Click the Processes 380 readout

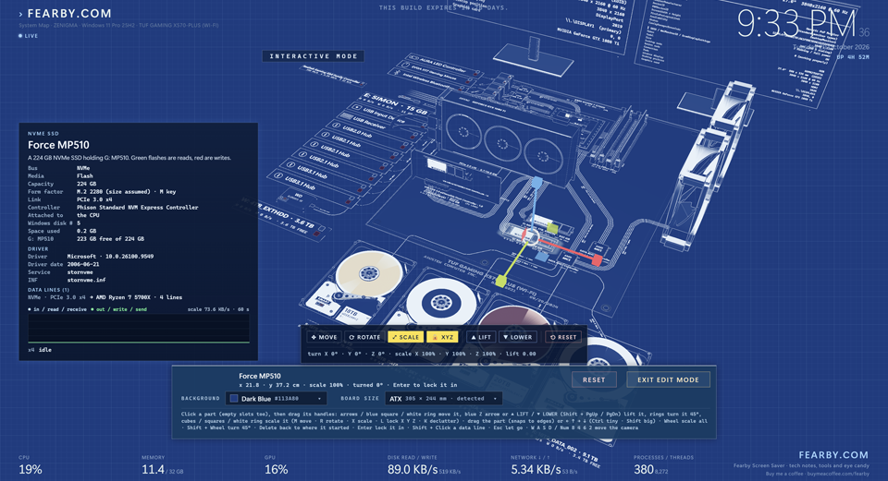[x=644, y=469]
